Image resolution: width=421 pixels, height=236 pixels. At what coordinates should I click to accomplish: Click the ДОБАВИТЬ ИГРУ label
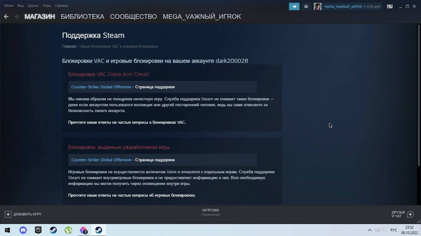point(27,214)
